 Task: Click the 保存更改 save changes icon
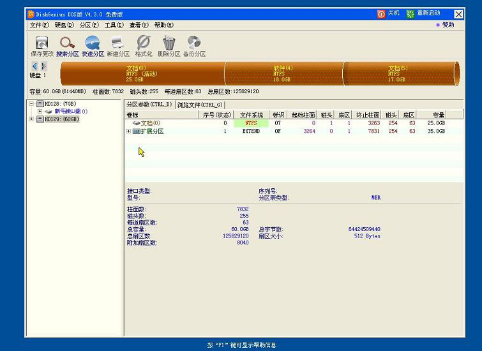pyautogui.click(x=42, y=46)
